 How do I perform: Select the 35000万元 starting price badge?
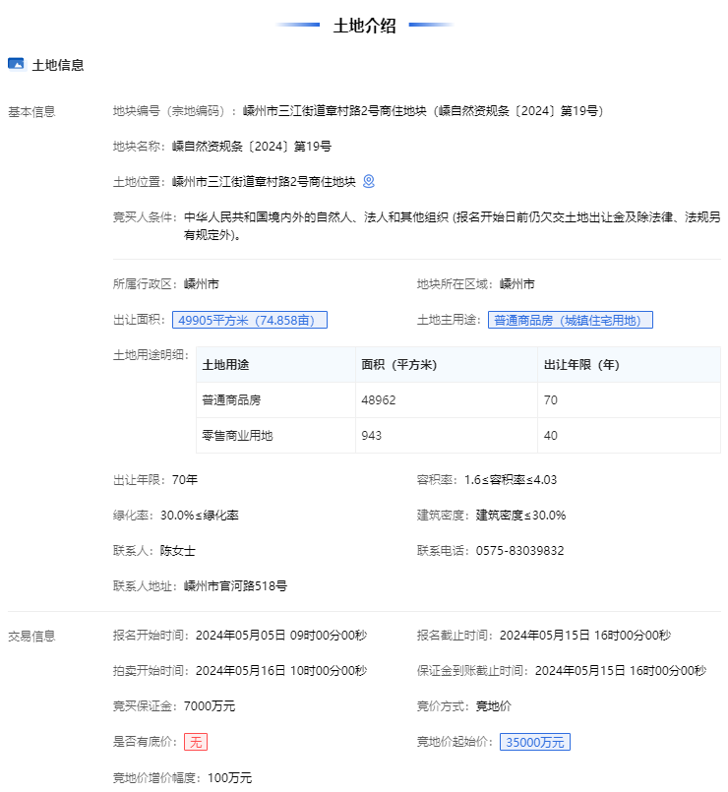coord(534,742)
